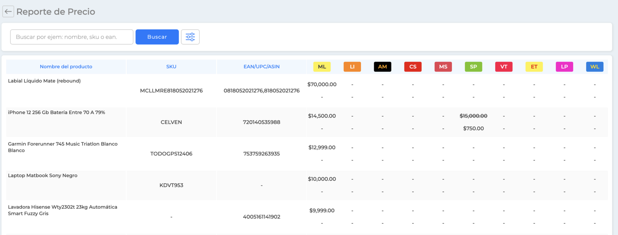Viewport: 618px width, 235px height.
Task: Select Garmin Forerunner 745 Music product name
Action: (63, 147)
